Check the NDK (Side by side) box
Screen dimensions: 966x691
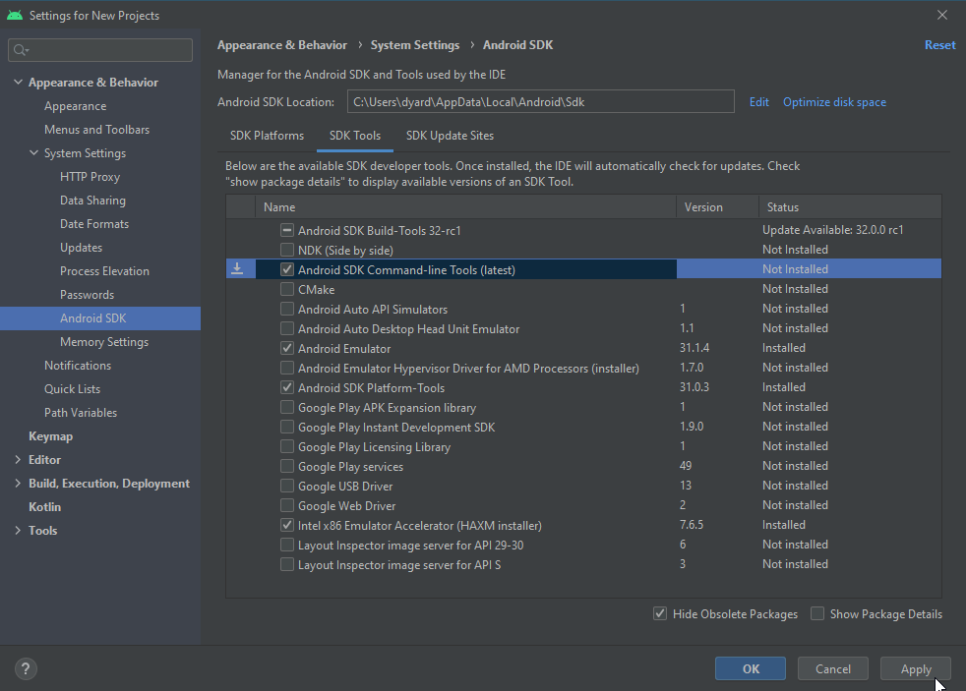287,250
